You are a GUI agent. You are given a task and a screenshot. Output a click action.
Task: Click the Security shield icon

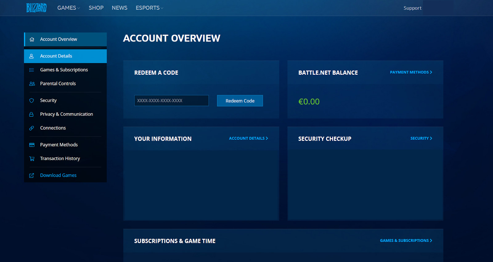(x=31, y=101)
